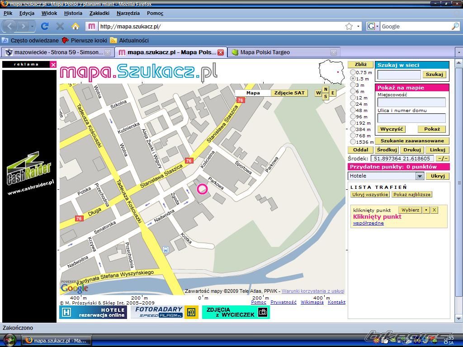
Task: Open the Zakładki menu
Action: 99,13
